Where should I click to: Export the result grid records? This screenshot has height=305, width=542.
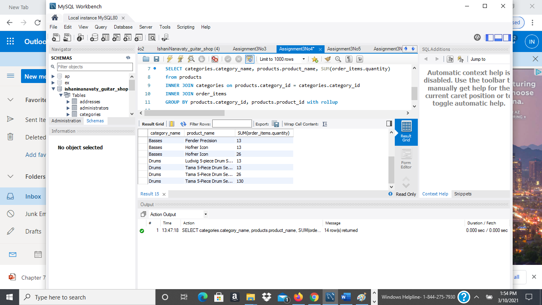click(x=275, y=124)
